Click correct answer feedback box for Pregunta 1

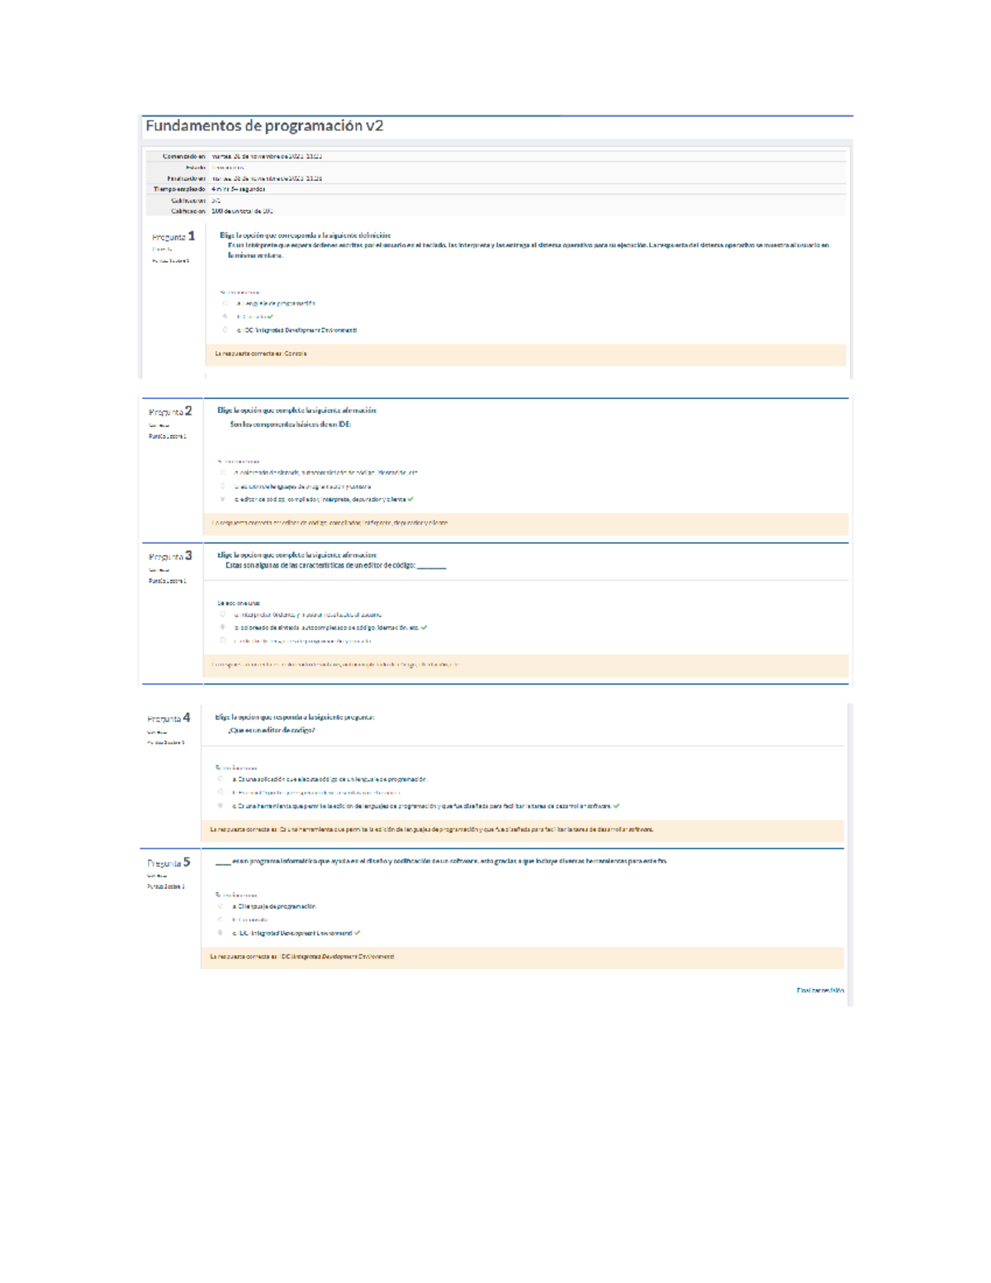click(525, 354)
